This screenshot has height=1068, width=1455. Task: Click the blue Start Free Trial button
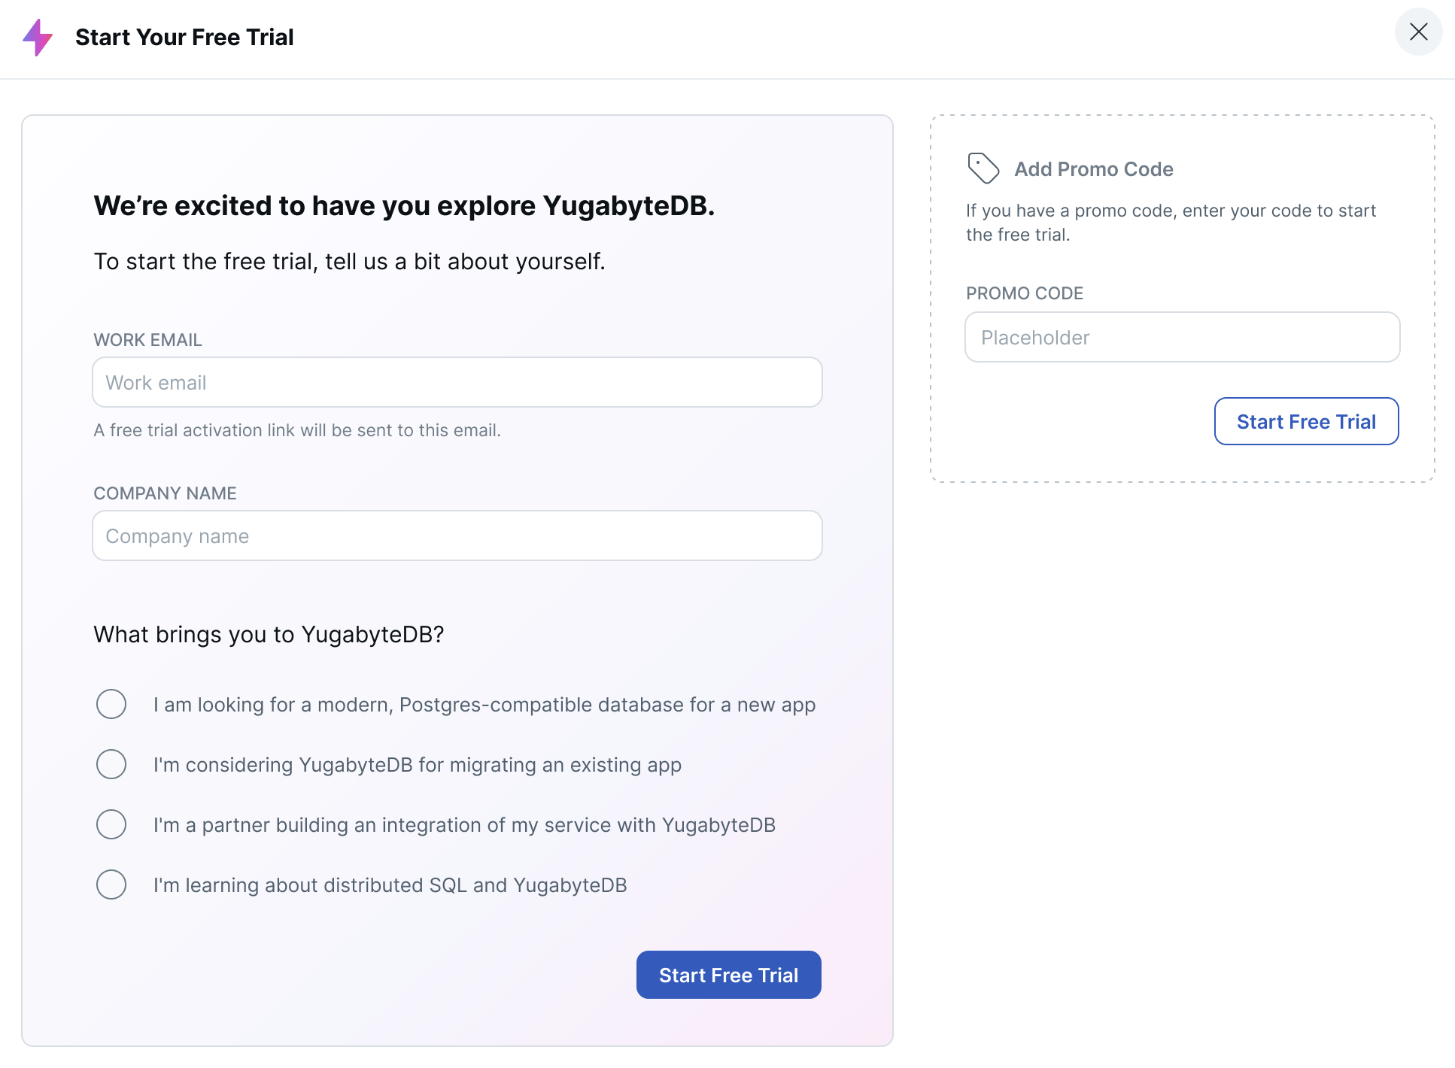[x=728, y=974]
